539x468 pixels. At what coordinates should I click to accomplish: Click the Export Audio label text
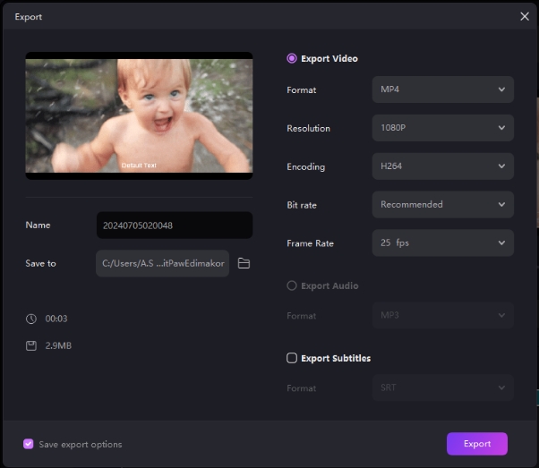329,285
